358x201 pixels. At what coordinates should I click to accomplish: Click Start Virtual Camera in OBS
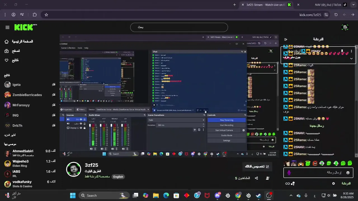224,130
